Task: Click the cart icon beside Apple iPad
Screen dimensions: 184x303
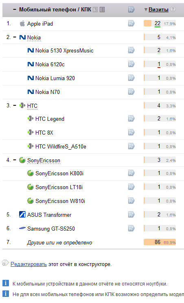Action: pos(131,23)
